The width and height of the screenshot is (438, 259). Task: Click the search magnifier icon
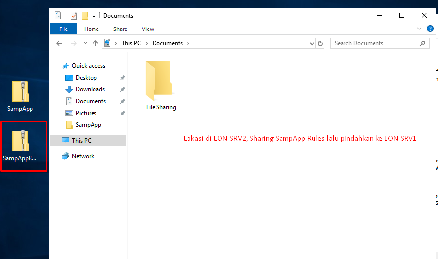click(x=422, y=43)
